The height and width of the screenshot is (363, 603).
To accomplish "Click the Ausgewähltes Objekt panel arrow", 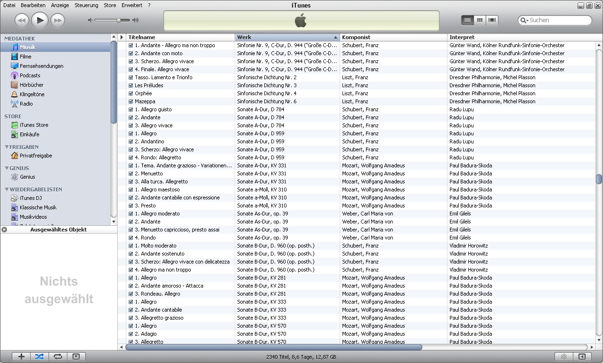I will coord(4,230).
